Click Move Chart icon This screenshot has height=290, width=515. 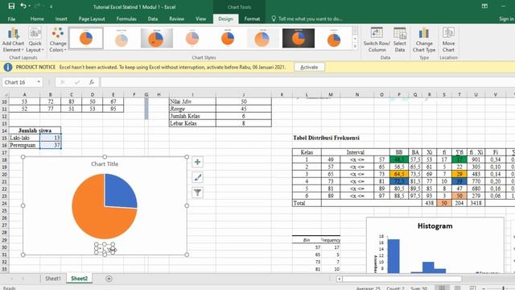point(448,39)
